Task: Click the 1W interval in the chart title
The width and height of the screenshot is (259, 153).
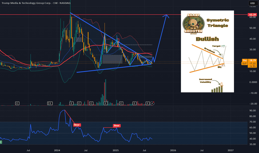Action: [55, 3]
